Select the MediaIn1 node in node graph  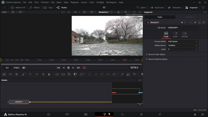pyautogui.click(x=19, y=102)
